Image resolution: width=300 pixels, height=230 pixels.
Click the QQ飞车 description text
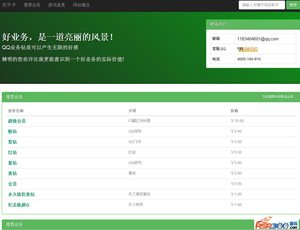pyautogui.click(x=135, y=142)
